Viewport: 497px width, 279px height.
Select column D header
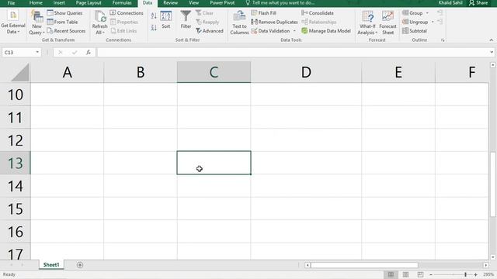(306, 72)
